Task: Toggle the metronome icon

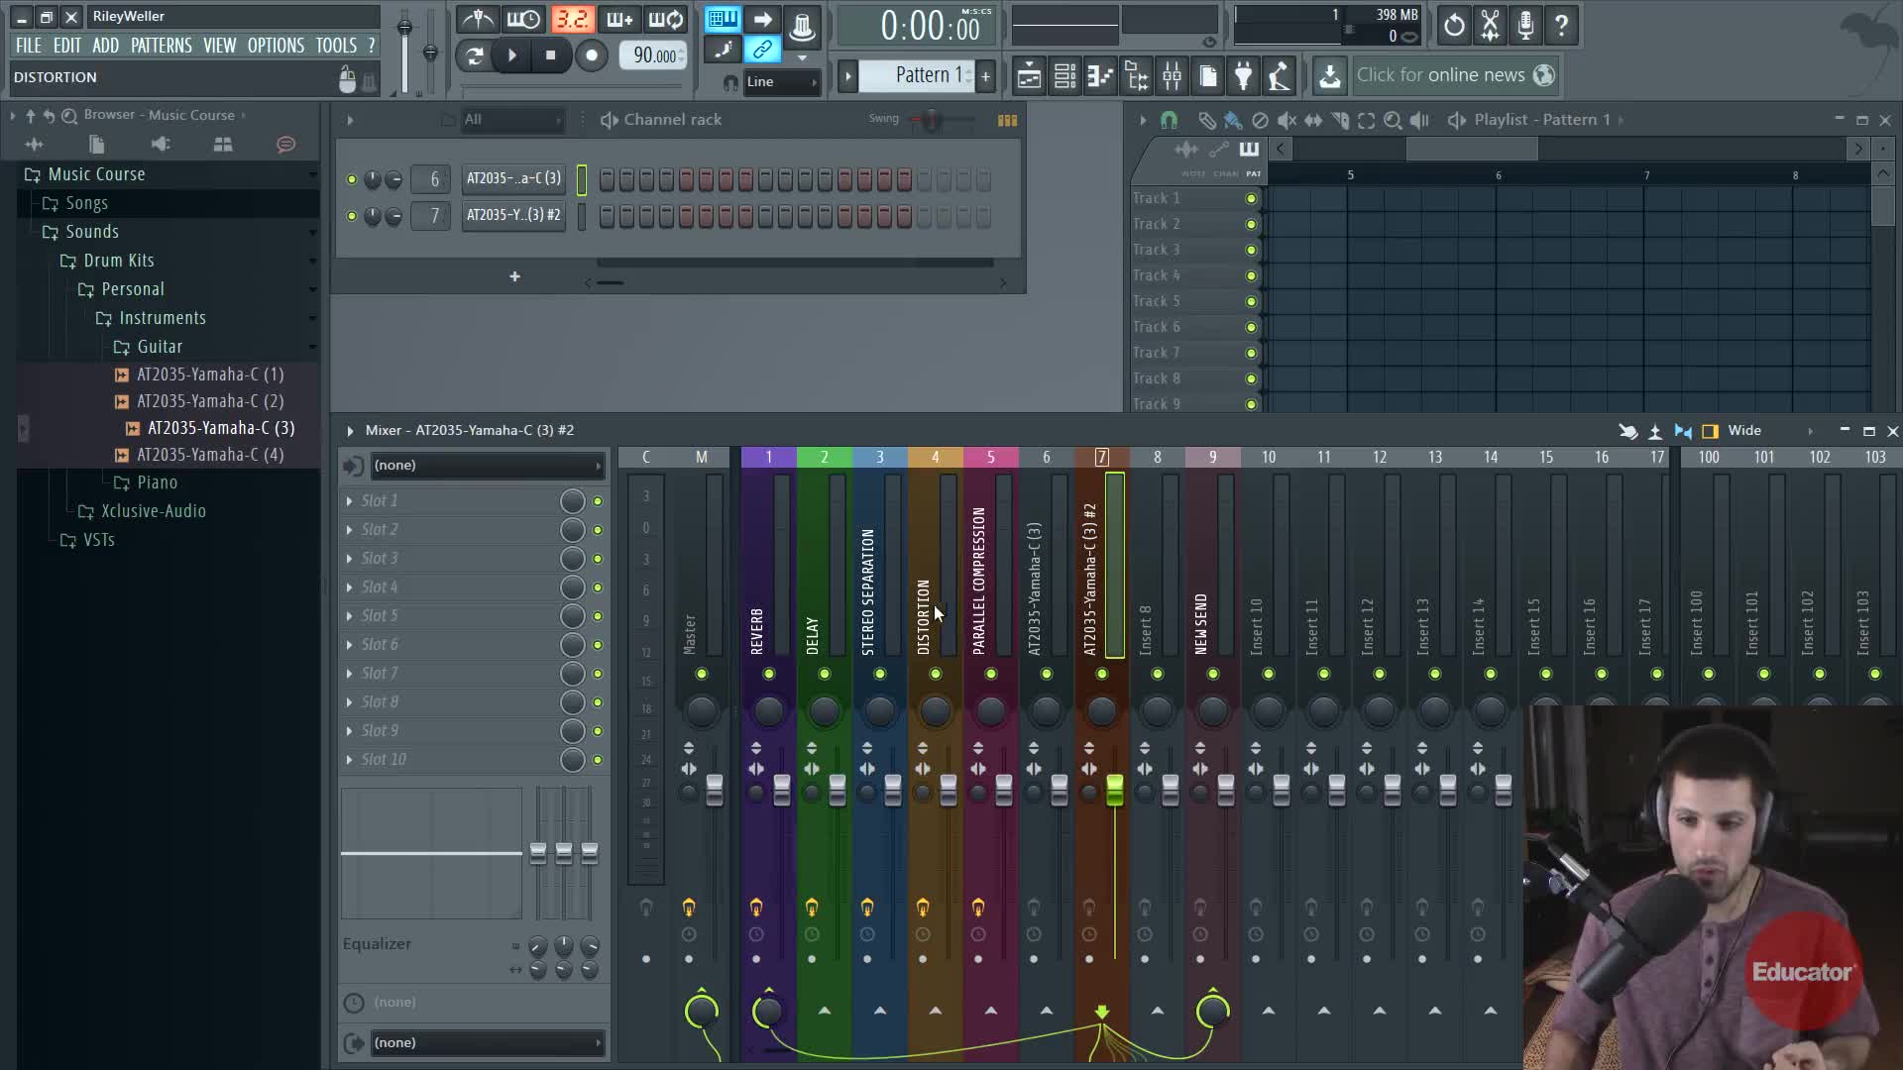Action: pos(479,19)
